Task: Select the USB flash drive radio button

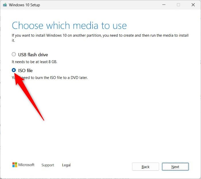Action: [14, 54]
